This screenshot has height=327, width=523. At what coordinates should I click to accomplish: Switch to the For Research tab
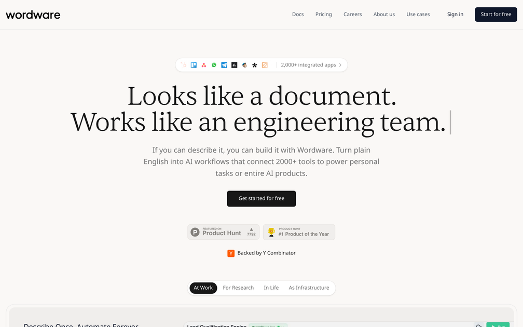[x=238, y=288]
